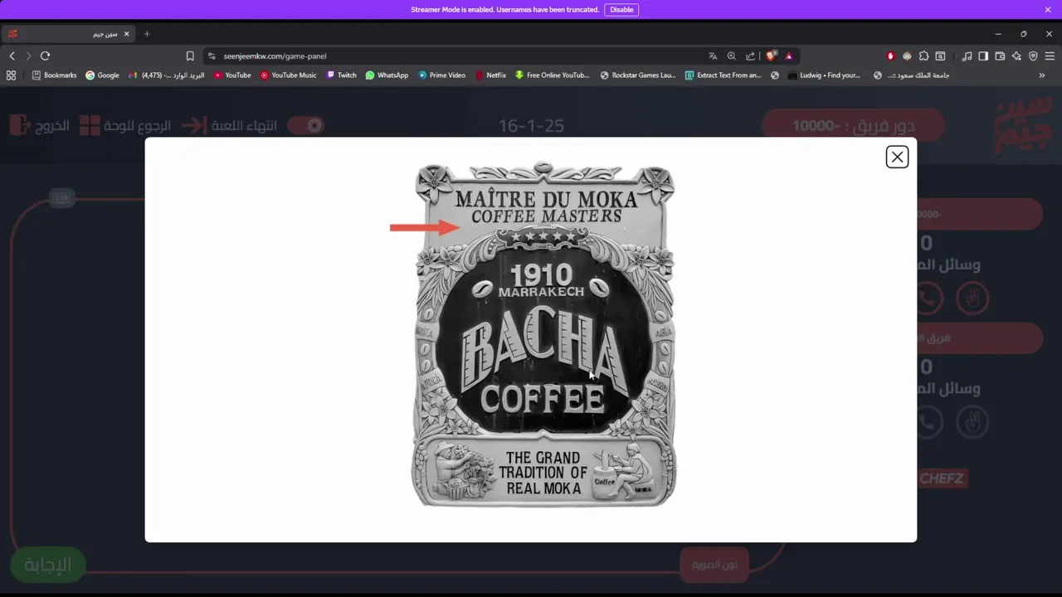
Task: Toggle the switch beside انتهاء اللعبة
Action: 305,125
